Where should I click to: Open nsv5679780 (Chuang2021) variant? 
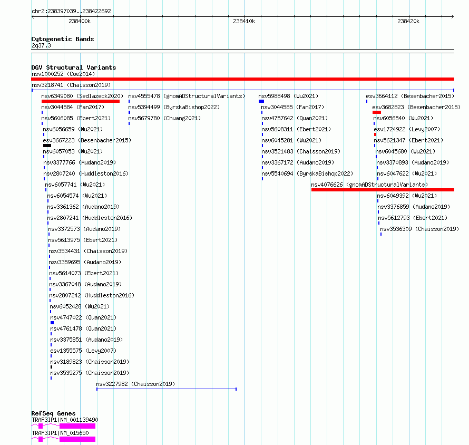(x=164, y=118)
